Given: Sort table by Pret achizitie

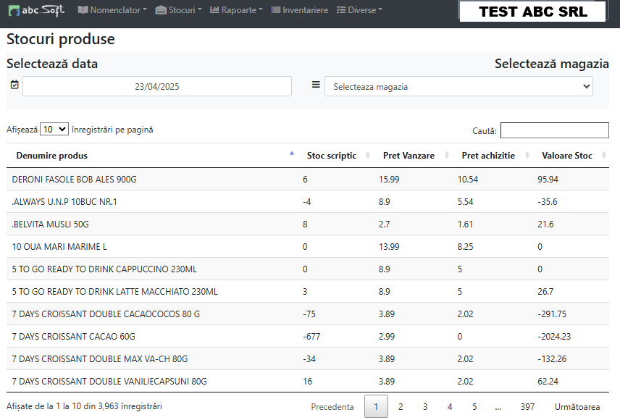Looking at the screenshot, I should tap(488, 156).
